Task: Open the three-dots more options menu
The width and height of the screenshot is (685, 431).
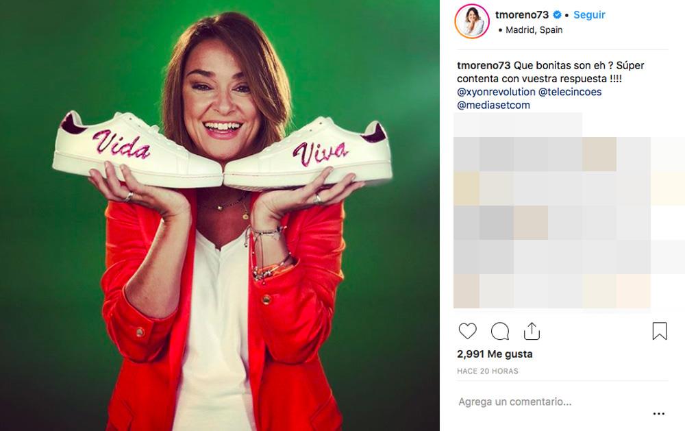Action: (658, 414)
